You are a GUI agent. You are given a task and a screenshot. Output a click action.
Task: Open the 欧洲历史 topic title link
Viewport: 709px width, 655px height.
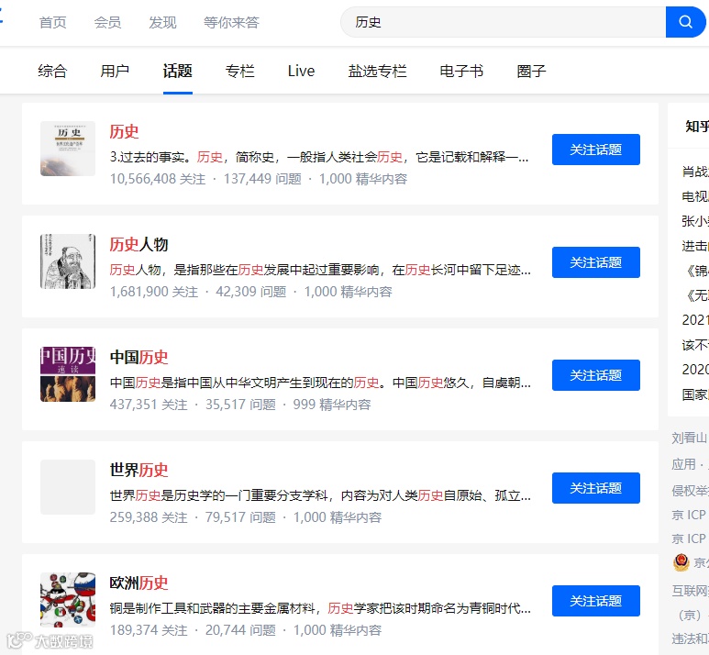coord(138,583)
